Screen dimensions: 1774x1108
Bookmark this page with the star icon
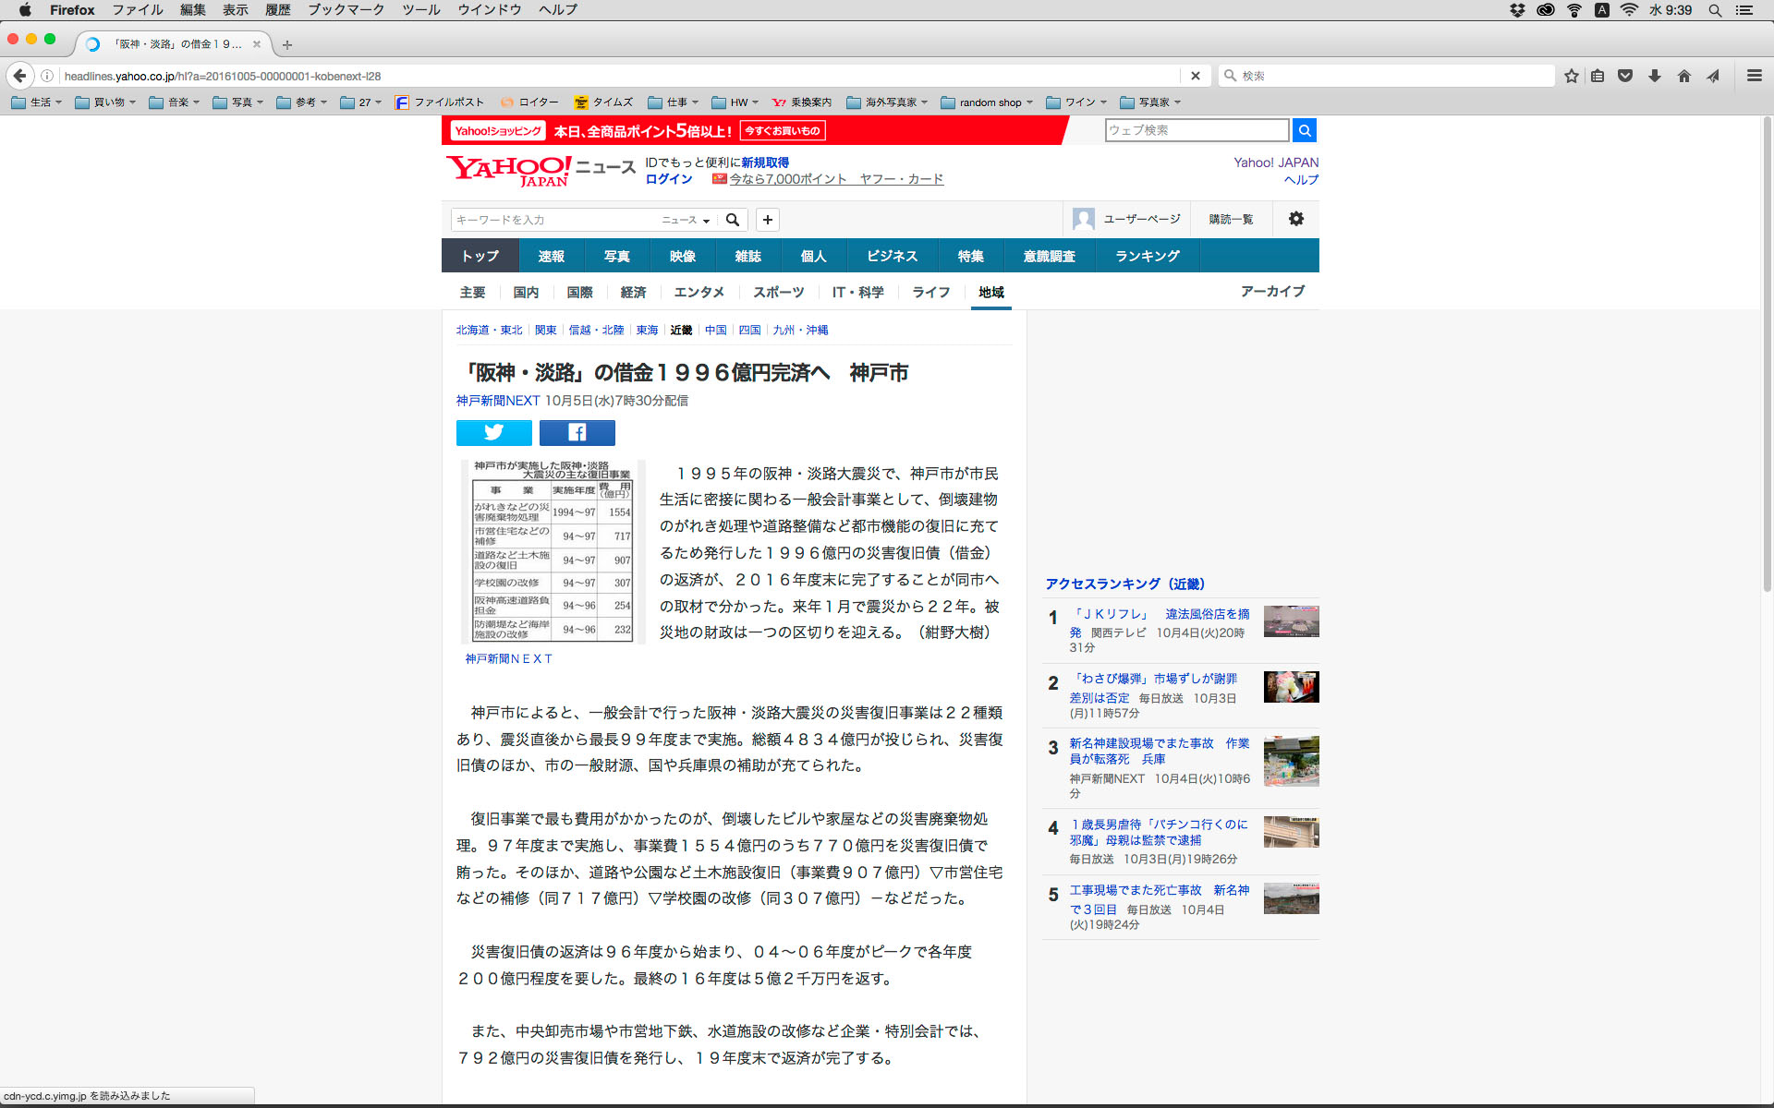point(1571,76)
